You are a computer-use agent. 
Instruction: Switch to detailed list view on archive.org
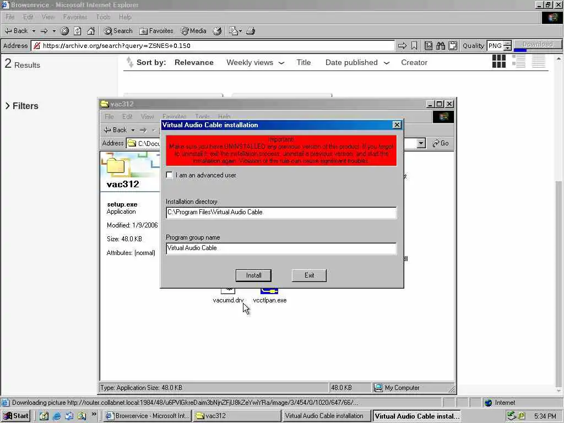pyautogui.click(x=519, y=62)
